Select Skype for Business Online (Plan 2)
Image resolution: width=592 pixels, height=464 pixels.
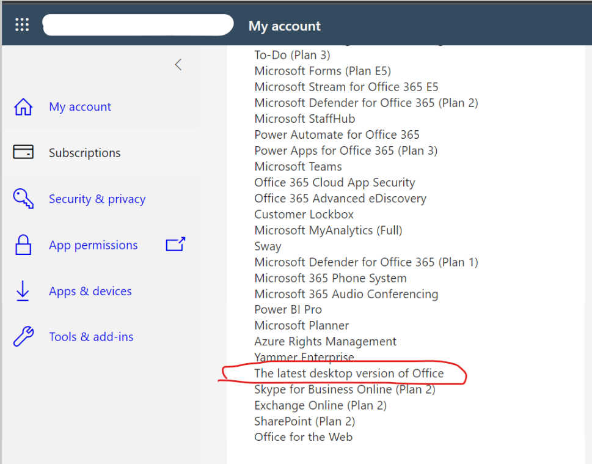[x=345, y=389]
